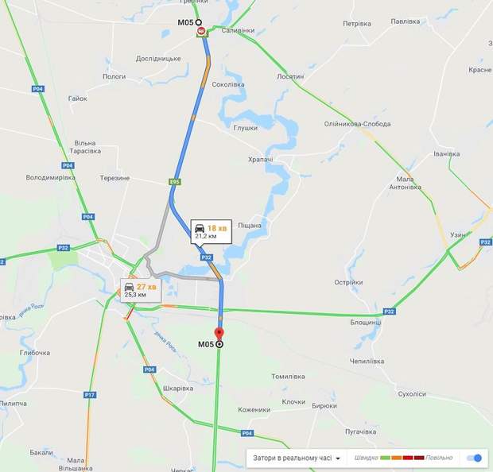The image size is (493, 472).
Task: Click the road closure incident icon near Салівінки
Action: pos(201,31)
